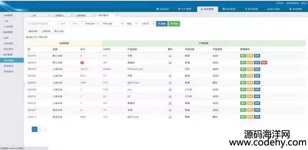Viewport: 308px width, 150px height.
Task: Open the dollar-sign finance management tab
Action: coord(251,9)
